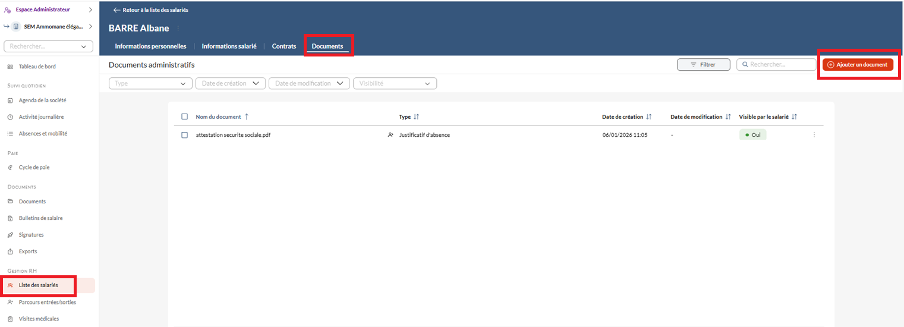Screen dimensions: 904x327
Task: Open the Informations personnelles tab
Action: (x=150, y=46)
